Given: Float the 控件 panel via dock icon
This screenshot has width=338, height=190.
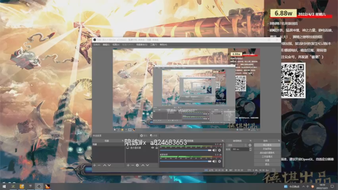Looking at the screenshot, I should click(279, 141).
